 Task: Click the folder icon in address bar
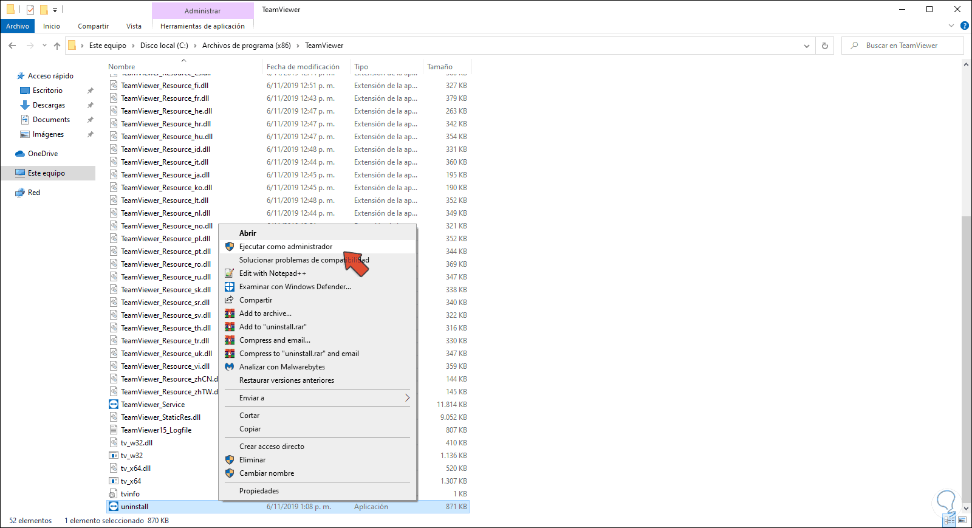(x=72, y=46)
